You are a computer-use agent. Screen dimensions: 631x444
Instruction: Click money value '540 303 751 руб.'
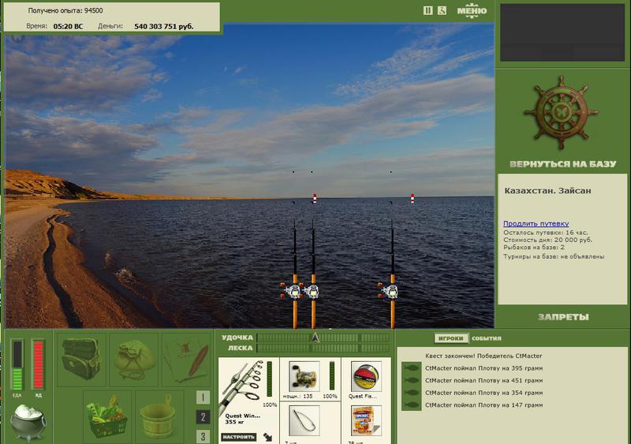[x=164, y=26]
